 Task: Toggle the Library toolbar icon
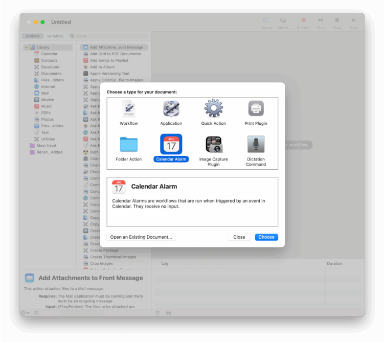pyautogui.click(x=266, y=20)
